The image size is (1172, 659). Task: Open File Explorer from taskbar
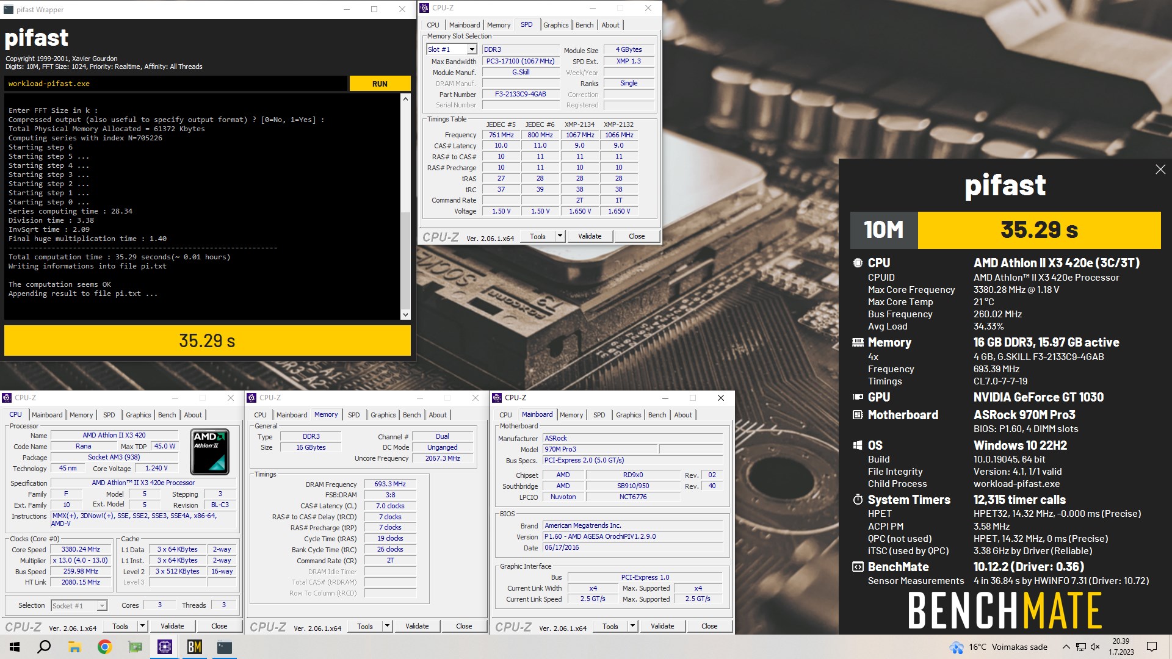[x=74, y=647]
